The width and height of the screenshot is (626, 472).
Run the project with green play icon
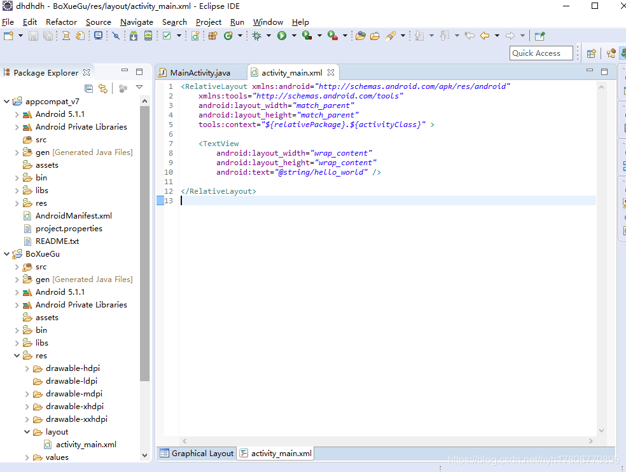click(282, 36)
